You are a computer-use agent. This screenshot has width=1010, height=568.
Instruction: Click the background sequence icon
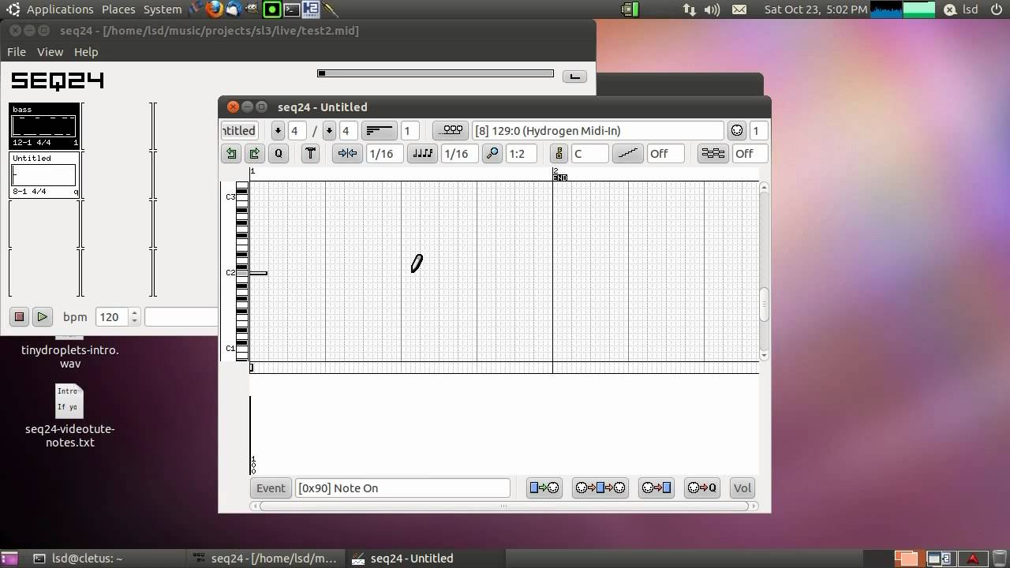pos(713,154)
